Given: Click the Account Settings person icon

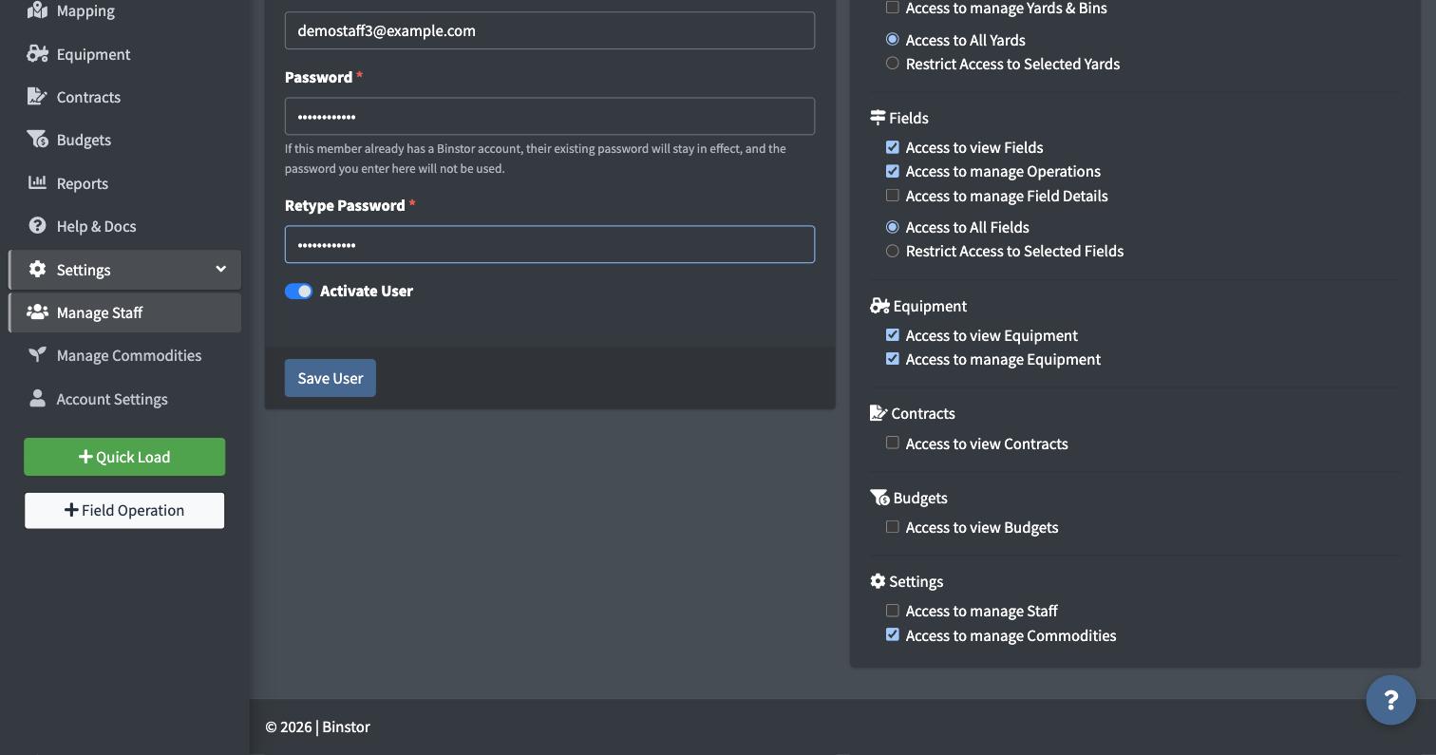Looking at the screenshot, I should pyautogui.click(x=37, y=399).
